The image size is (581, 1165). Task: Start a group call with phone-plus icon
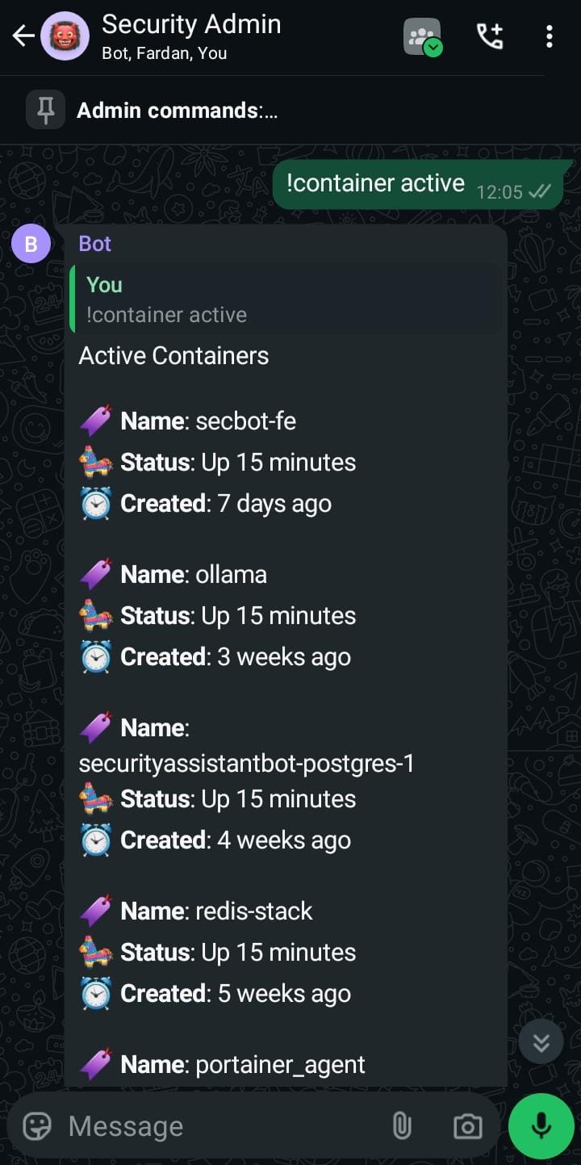(x=490, y=36)
